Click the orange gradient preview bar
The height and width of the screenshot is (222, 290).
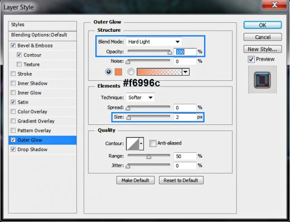(x=159, y=72)
